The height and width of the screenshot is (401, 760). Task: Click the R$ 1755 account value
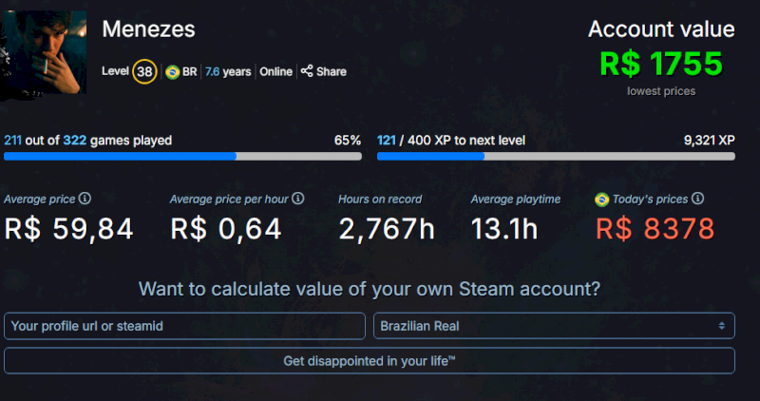661,64
